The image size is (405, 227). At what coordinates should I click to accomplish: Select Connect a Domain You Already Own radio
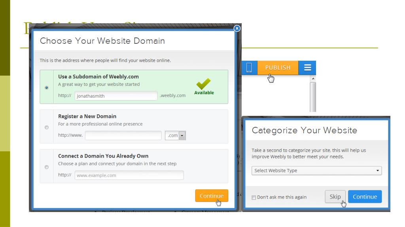pyautogui.click(x=47, y=167)
